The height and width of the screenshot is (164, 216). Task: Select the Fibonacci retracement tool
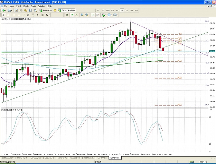pos(33,15)
